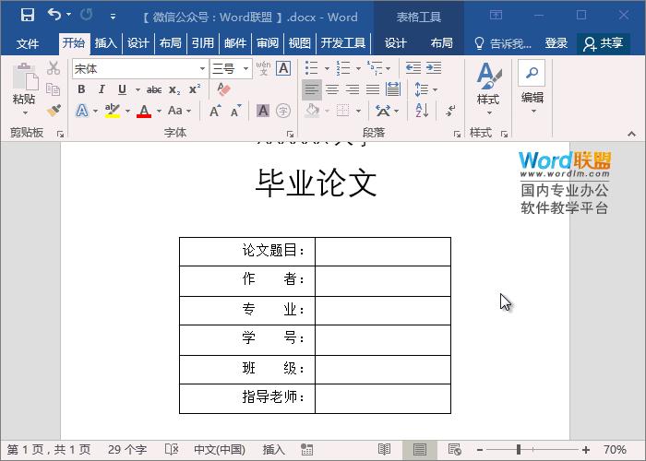Switch to the 视图 (View) tab
Viewport: 646px width, 461px height.
coord(300,42)
